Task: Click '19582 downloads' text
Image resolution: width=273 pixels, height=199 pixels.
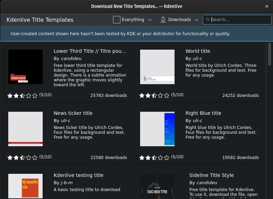Action: [x=240, y=158]
